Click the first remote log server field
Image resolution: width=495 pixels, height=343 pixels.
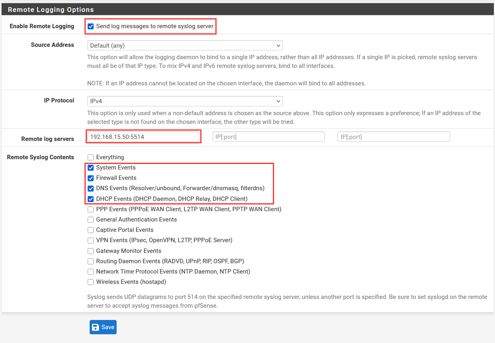144,137
